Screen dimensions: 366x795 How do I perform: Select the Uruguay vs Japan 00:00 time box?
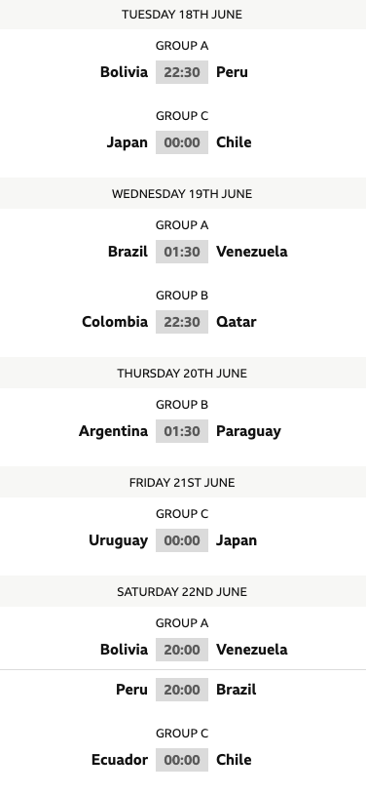(182, 540)
